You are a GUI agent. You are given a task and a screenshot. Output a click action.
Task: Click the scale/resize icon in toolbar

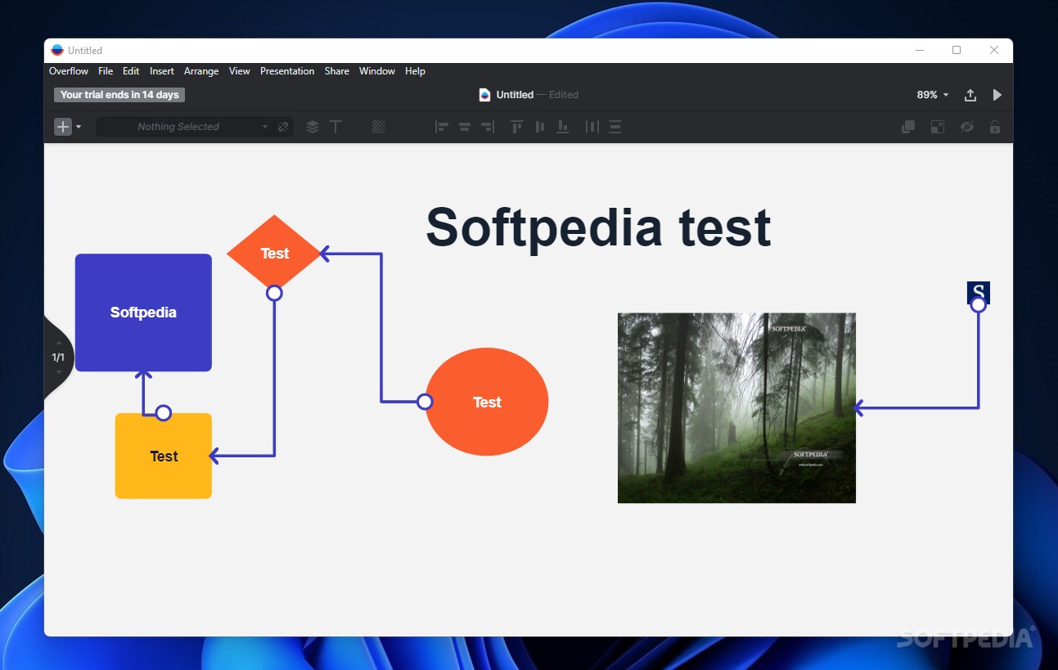pyautogui.click(x=938, y=127)
